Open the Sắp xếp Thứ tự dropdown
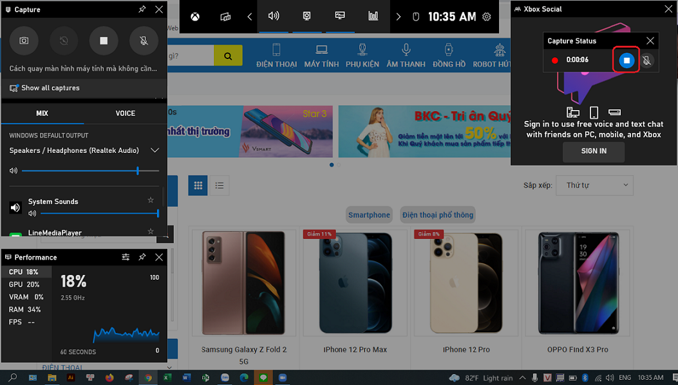678x385 pixels. coord(594,185)
